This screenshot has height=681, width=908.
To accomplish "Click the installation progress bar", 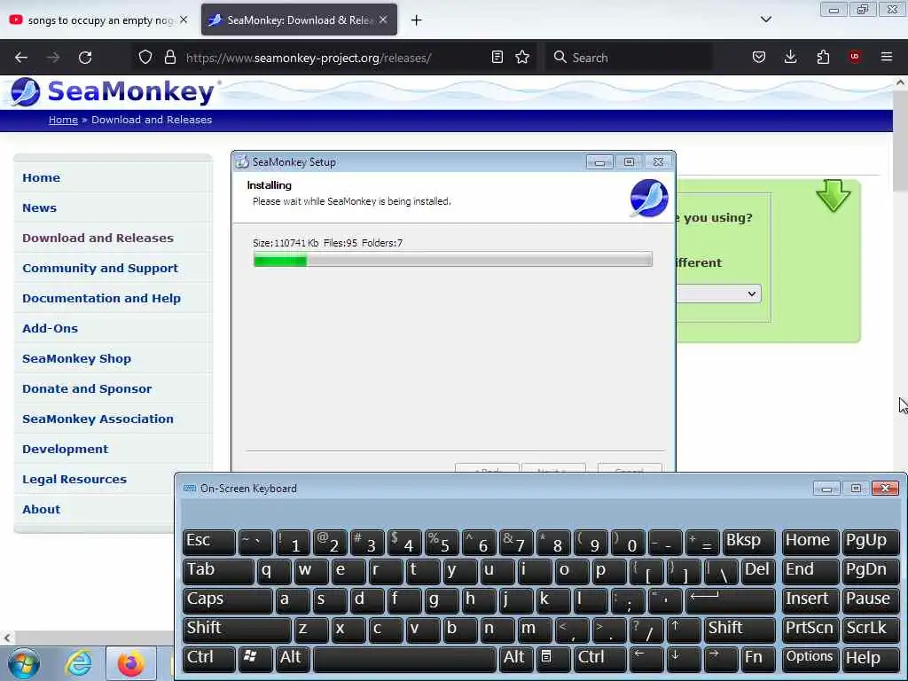I will click(x=453, y=260).
